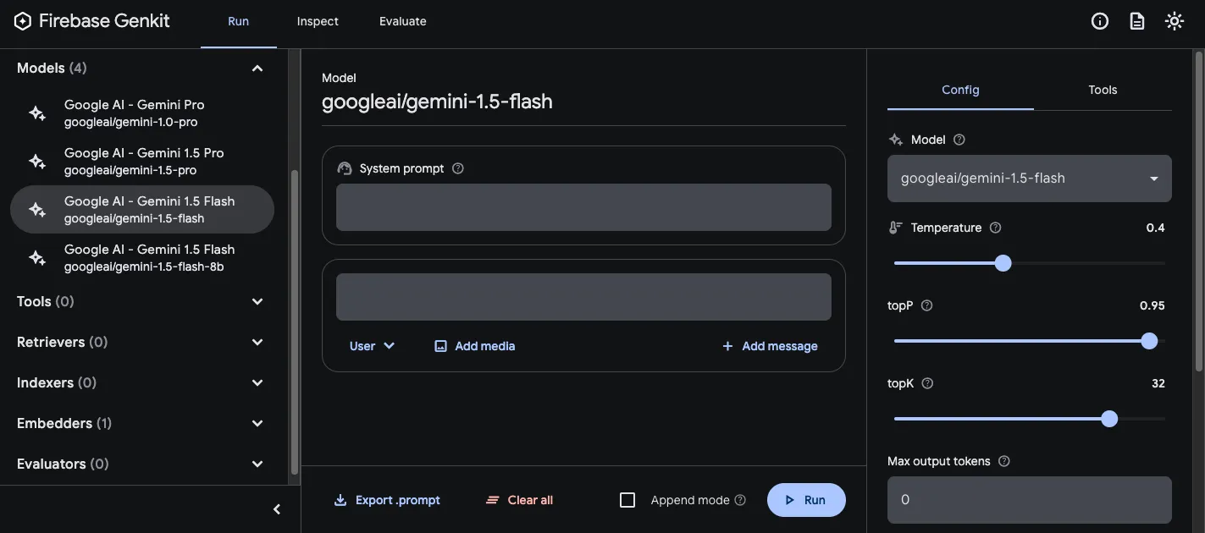
Task: Click the left sidebar vertical scrollbar
Action: tap(294, 321)
